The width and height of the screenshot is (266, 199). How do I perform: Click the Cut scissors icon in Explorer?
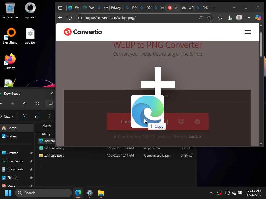(25, 116)
